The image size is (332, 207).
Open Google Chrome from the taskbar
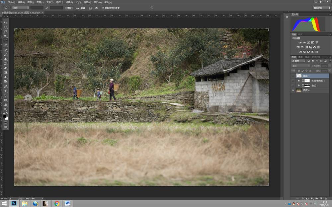click(x=57, y=203)
